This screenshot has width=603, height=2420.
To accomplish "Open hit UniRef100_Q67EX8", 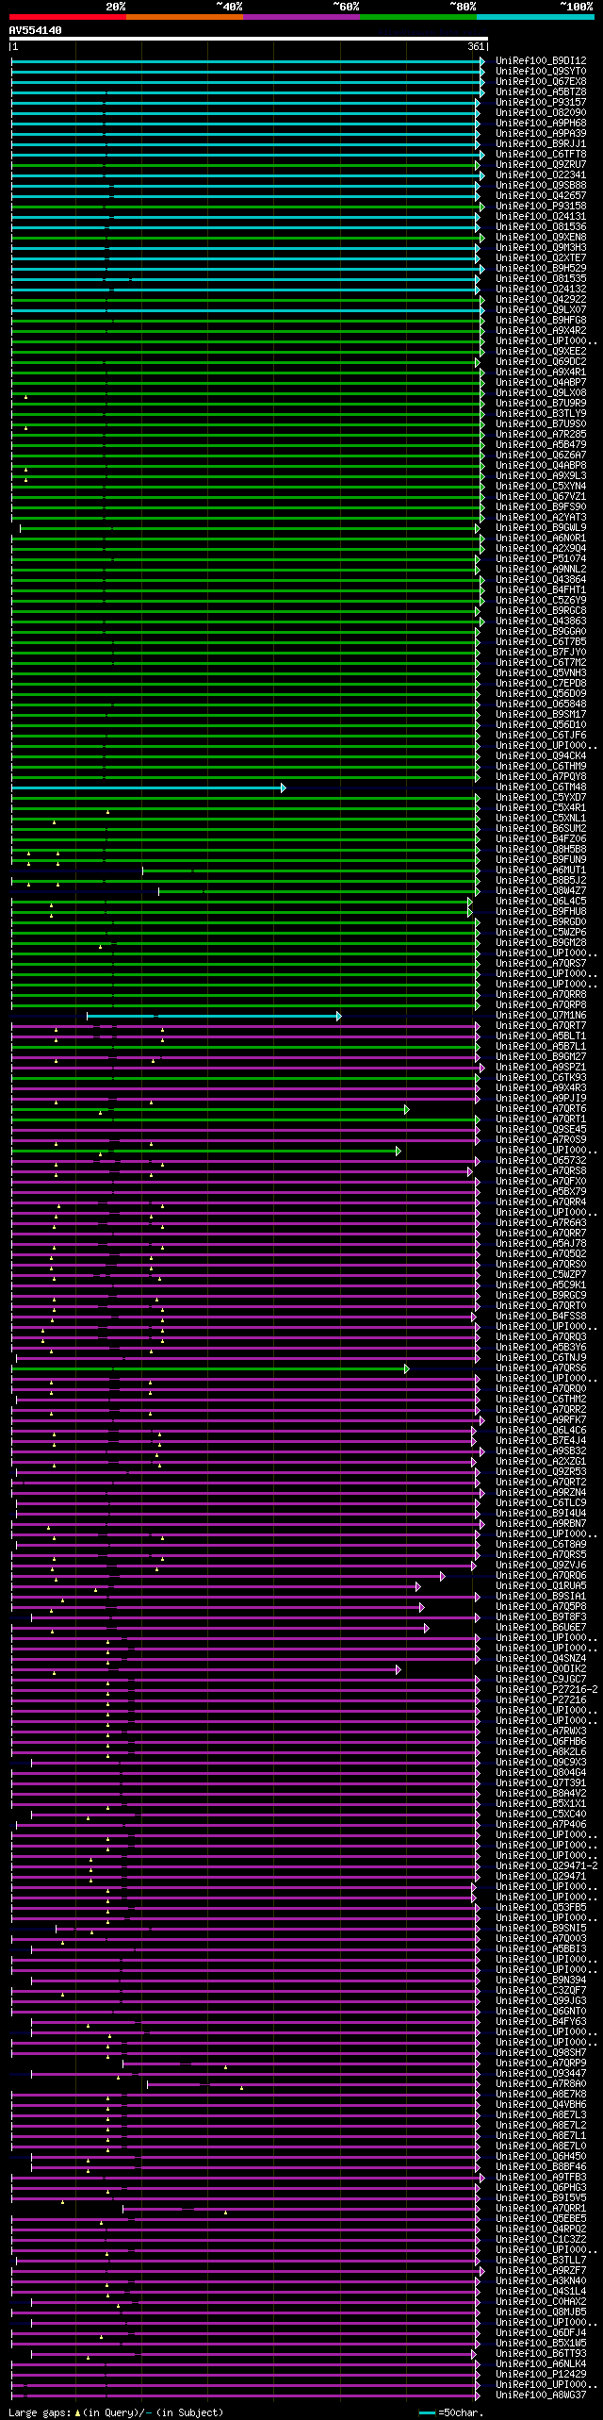I will (x=541, y=81).
